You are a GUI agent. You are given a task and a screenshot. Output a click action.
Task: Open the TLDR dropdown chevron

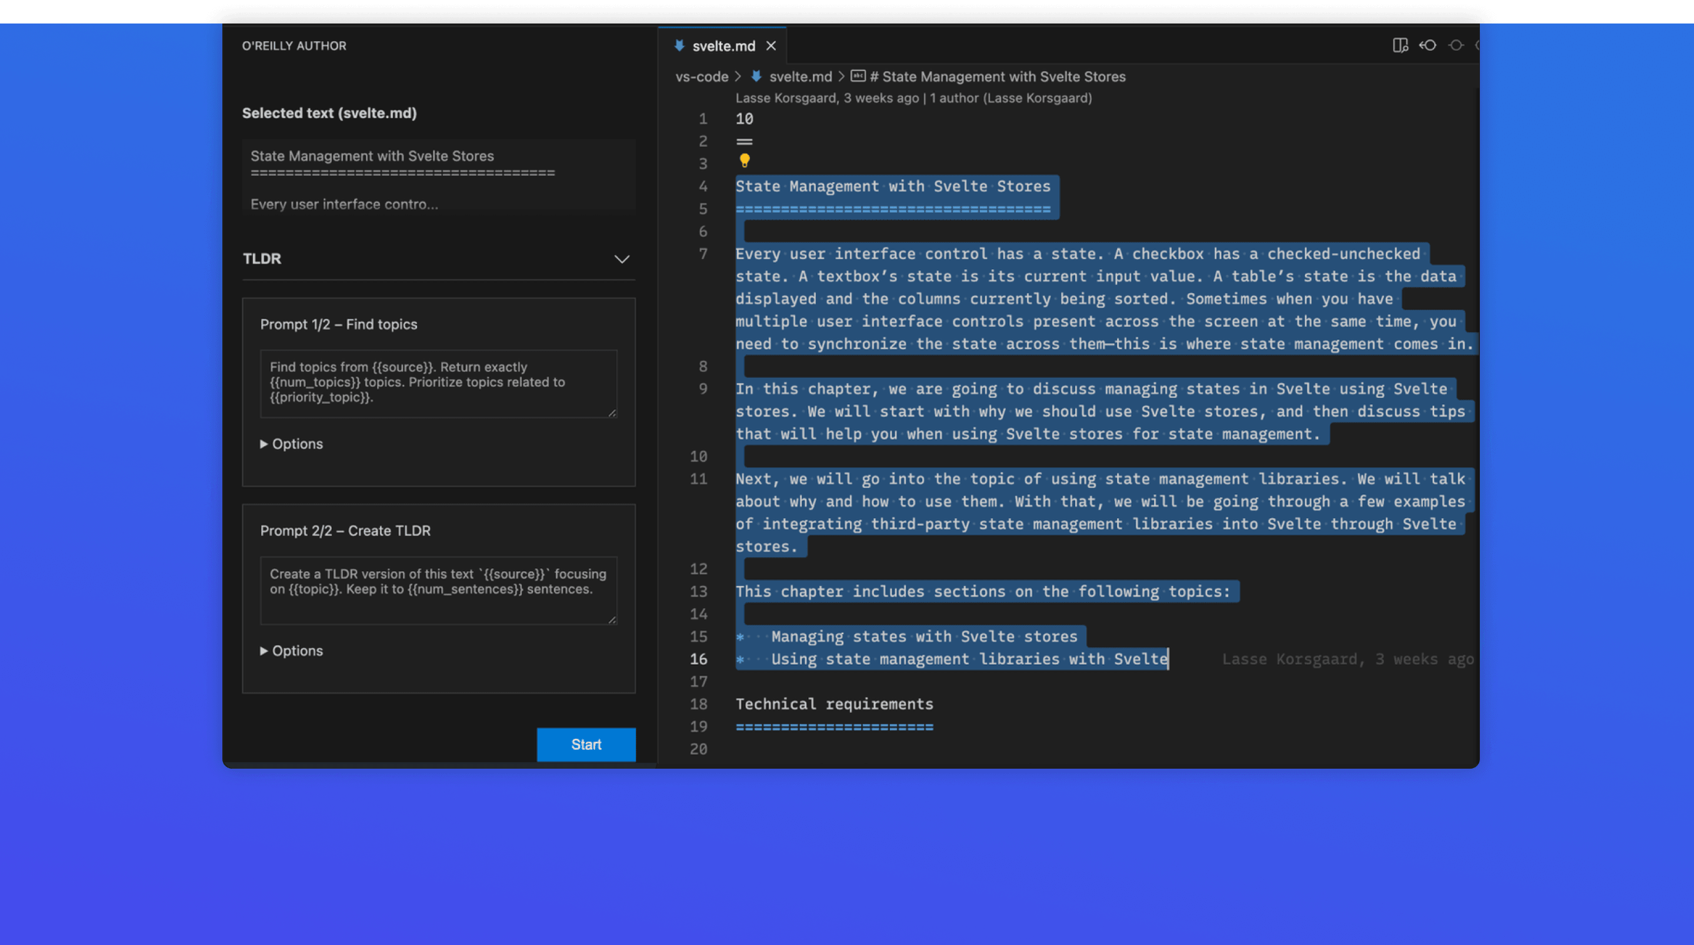(x=622, y=259)
